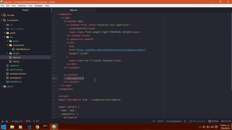Open package.json file
Screen dimensions: 232x130
(x=16, y=78)
